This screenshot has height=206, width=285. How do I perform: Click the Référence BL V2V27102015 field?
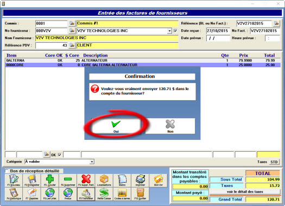click(254, 23)
